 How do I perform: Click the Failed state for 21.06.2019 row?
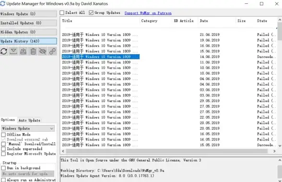click(266, 34)
